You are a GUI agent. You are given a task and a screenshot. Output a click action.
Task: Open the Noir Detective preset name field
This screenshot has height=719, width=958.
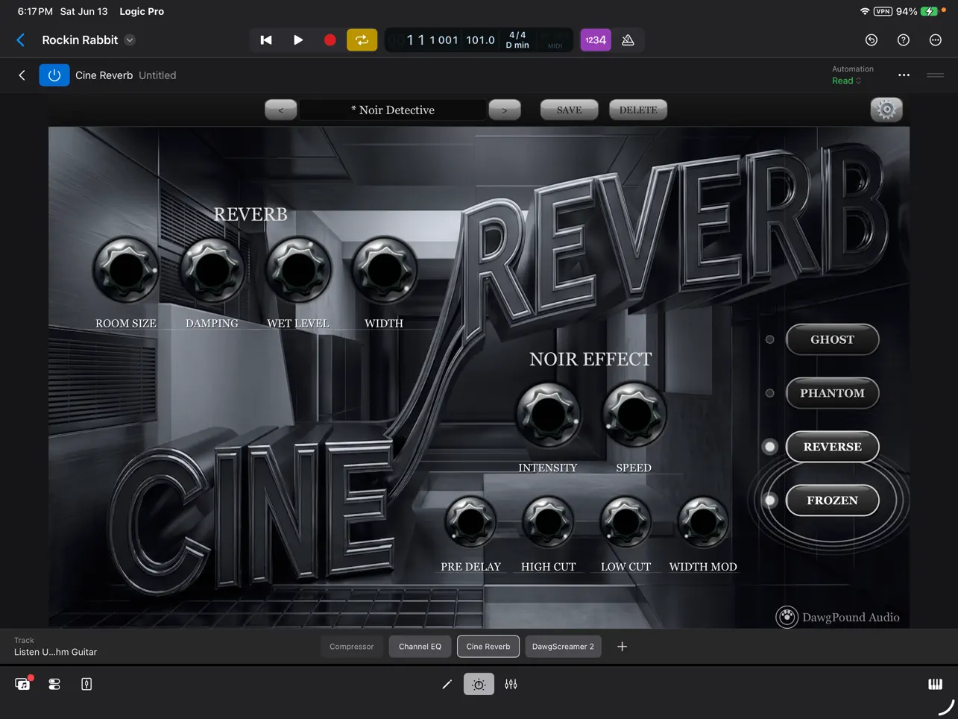coord(393,110)
